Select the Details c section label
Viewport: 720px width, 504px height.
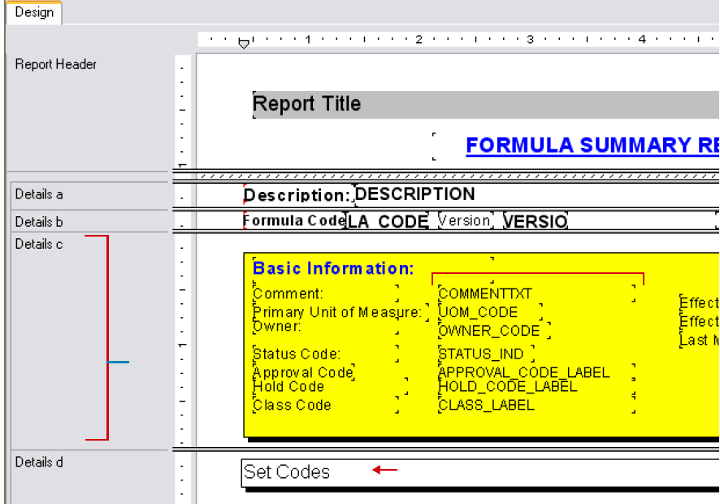pyautogui.click(x=39, y=244)
